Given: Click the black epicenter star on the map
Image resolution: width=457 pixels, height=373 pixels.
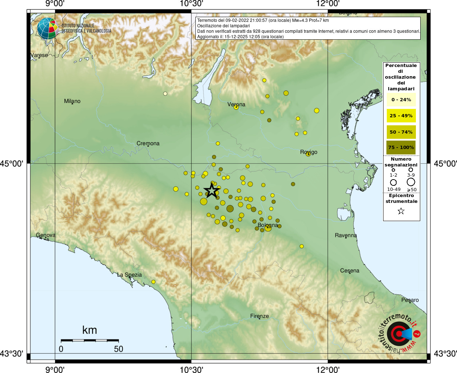Looking at the screenshot, I should tap(212, 191).
